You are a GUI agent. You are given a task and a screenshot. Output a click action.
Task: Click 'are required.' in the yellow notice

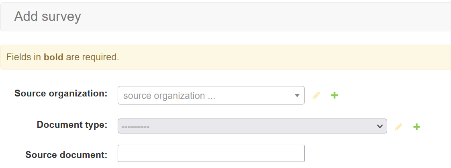coord(92,57)
